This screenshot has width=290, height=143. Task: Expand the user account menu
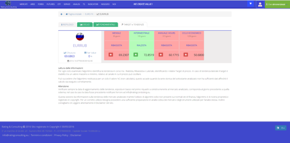(277, 4)
